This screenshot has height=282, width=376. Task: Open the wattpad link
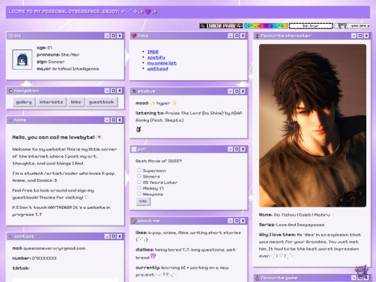tap(157, 68)
